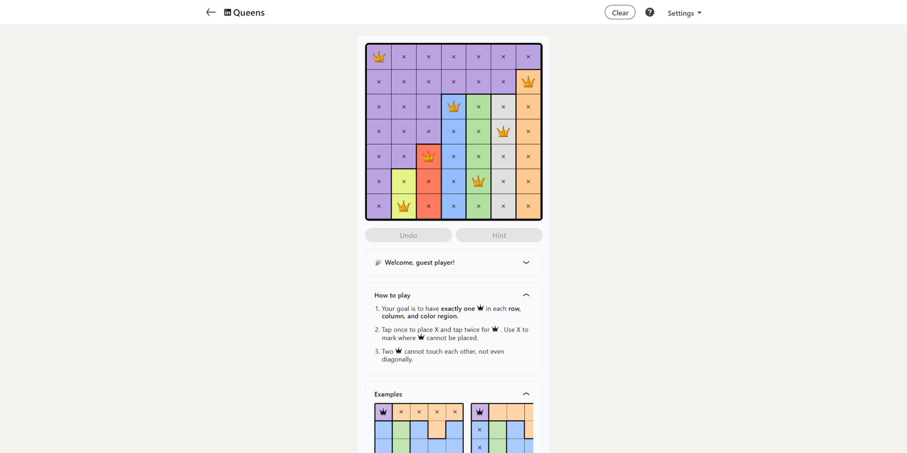Toggle the X mark in the top-right purple cell

click(x=528, y=56)
